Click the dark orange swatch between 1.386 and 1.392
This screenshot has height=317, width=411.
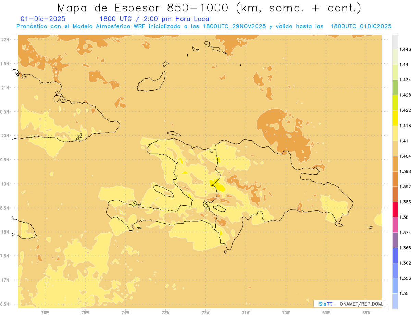(395, 194)
